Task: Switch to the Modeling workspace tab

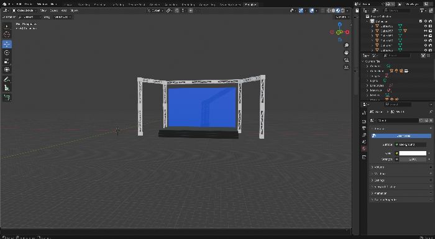Action: click(83, 4)
